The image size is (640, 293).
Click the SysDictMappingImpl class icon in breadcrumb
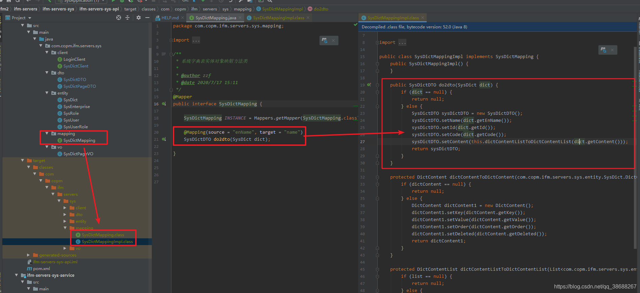pyautogui.click(x=259, y=9)
